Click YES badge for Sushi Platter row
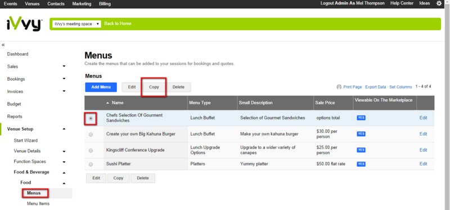This screenshot has height=210, width=450. point(361,164)
